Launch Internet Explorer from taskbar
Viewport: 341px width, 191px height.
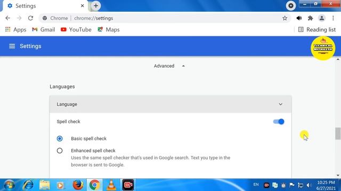tap(28, 185)
